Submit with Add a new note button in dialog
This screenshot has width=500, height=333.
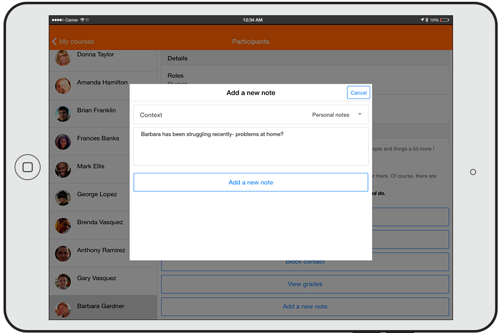tap(251, 182)
